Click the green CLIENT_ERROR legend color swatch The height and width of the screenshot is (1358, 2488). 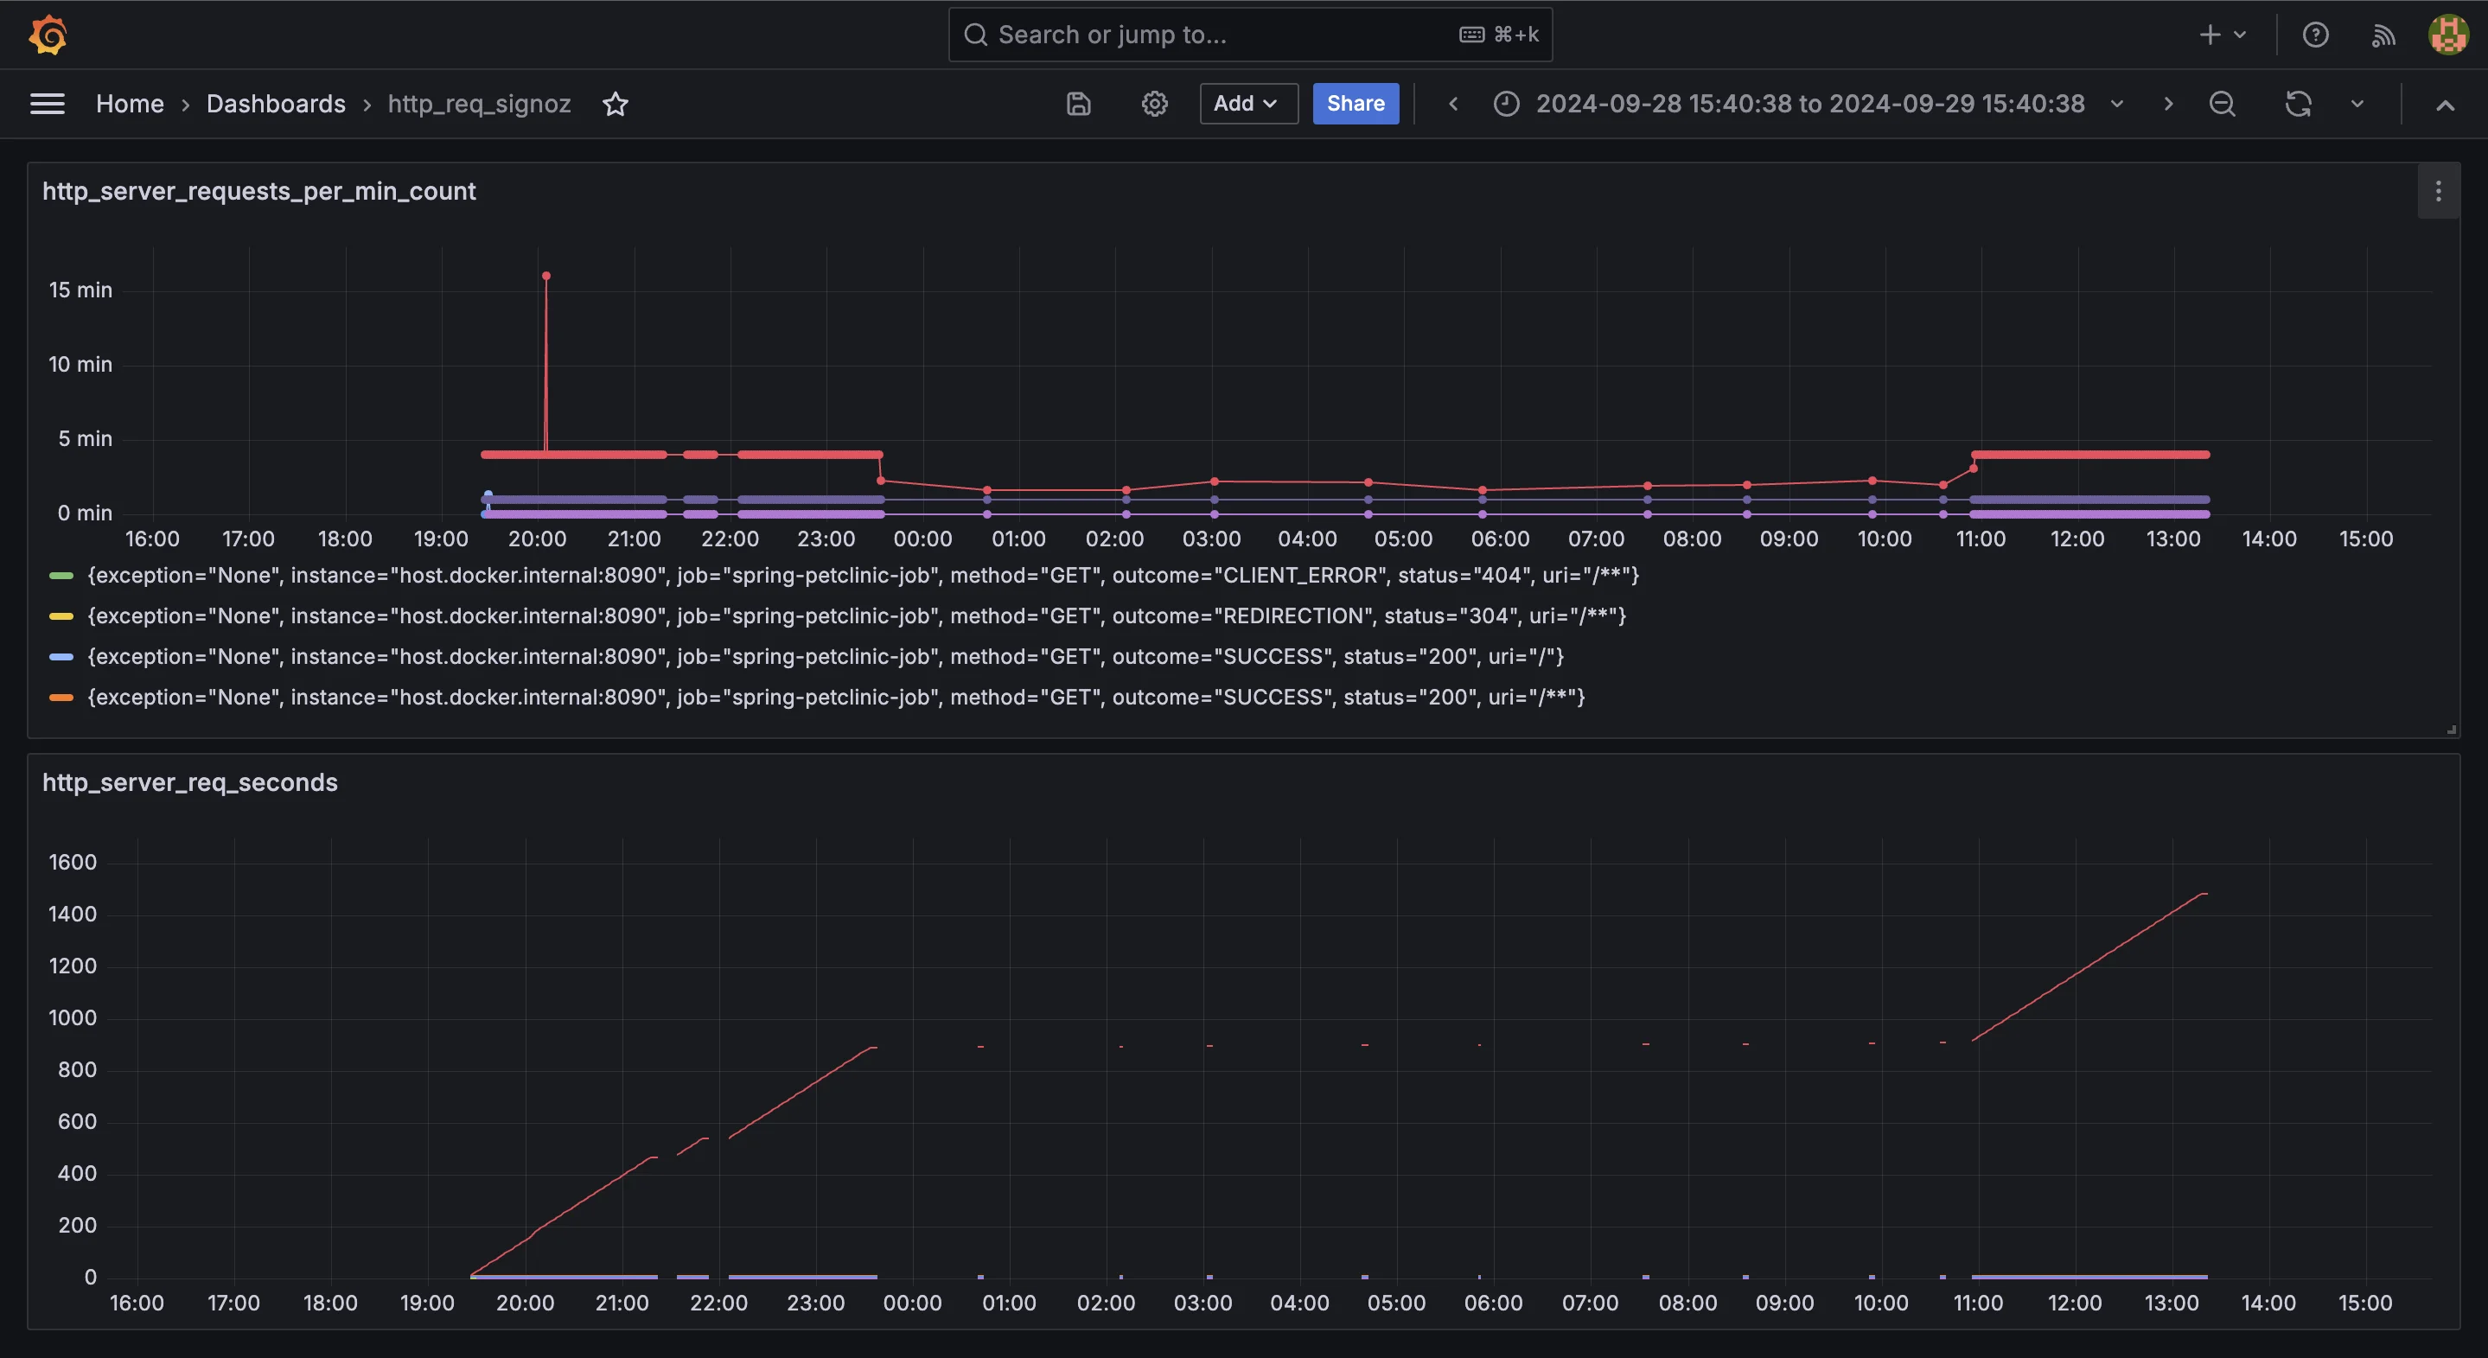(61, 576)
